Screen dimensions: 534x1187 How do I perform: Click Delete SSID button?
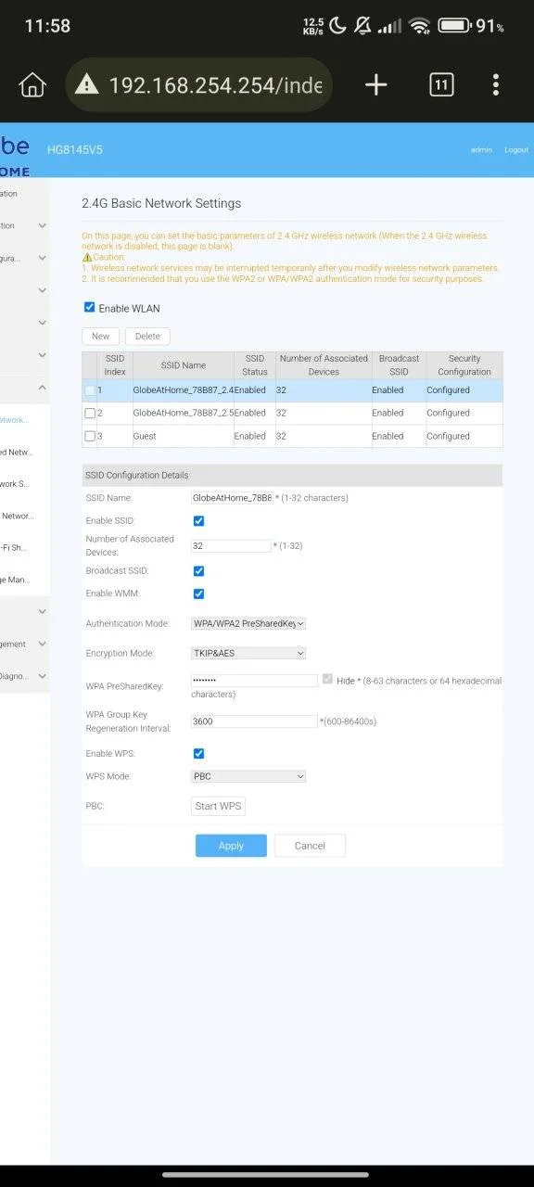[x=147, y=337]
